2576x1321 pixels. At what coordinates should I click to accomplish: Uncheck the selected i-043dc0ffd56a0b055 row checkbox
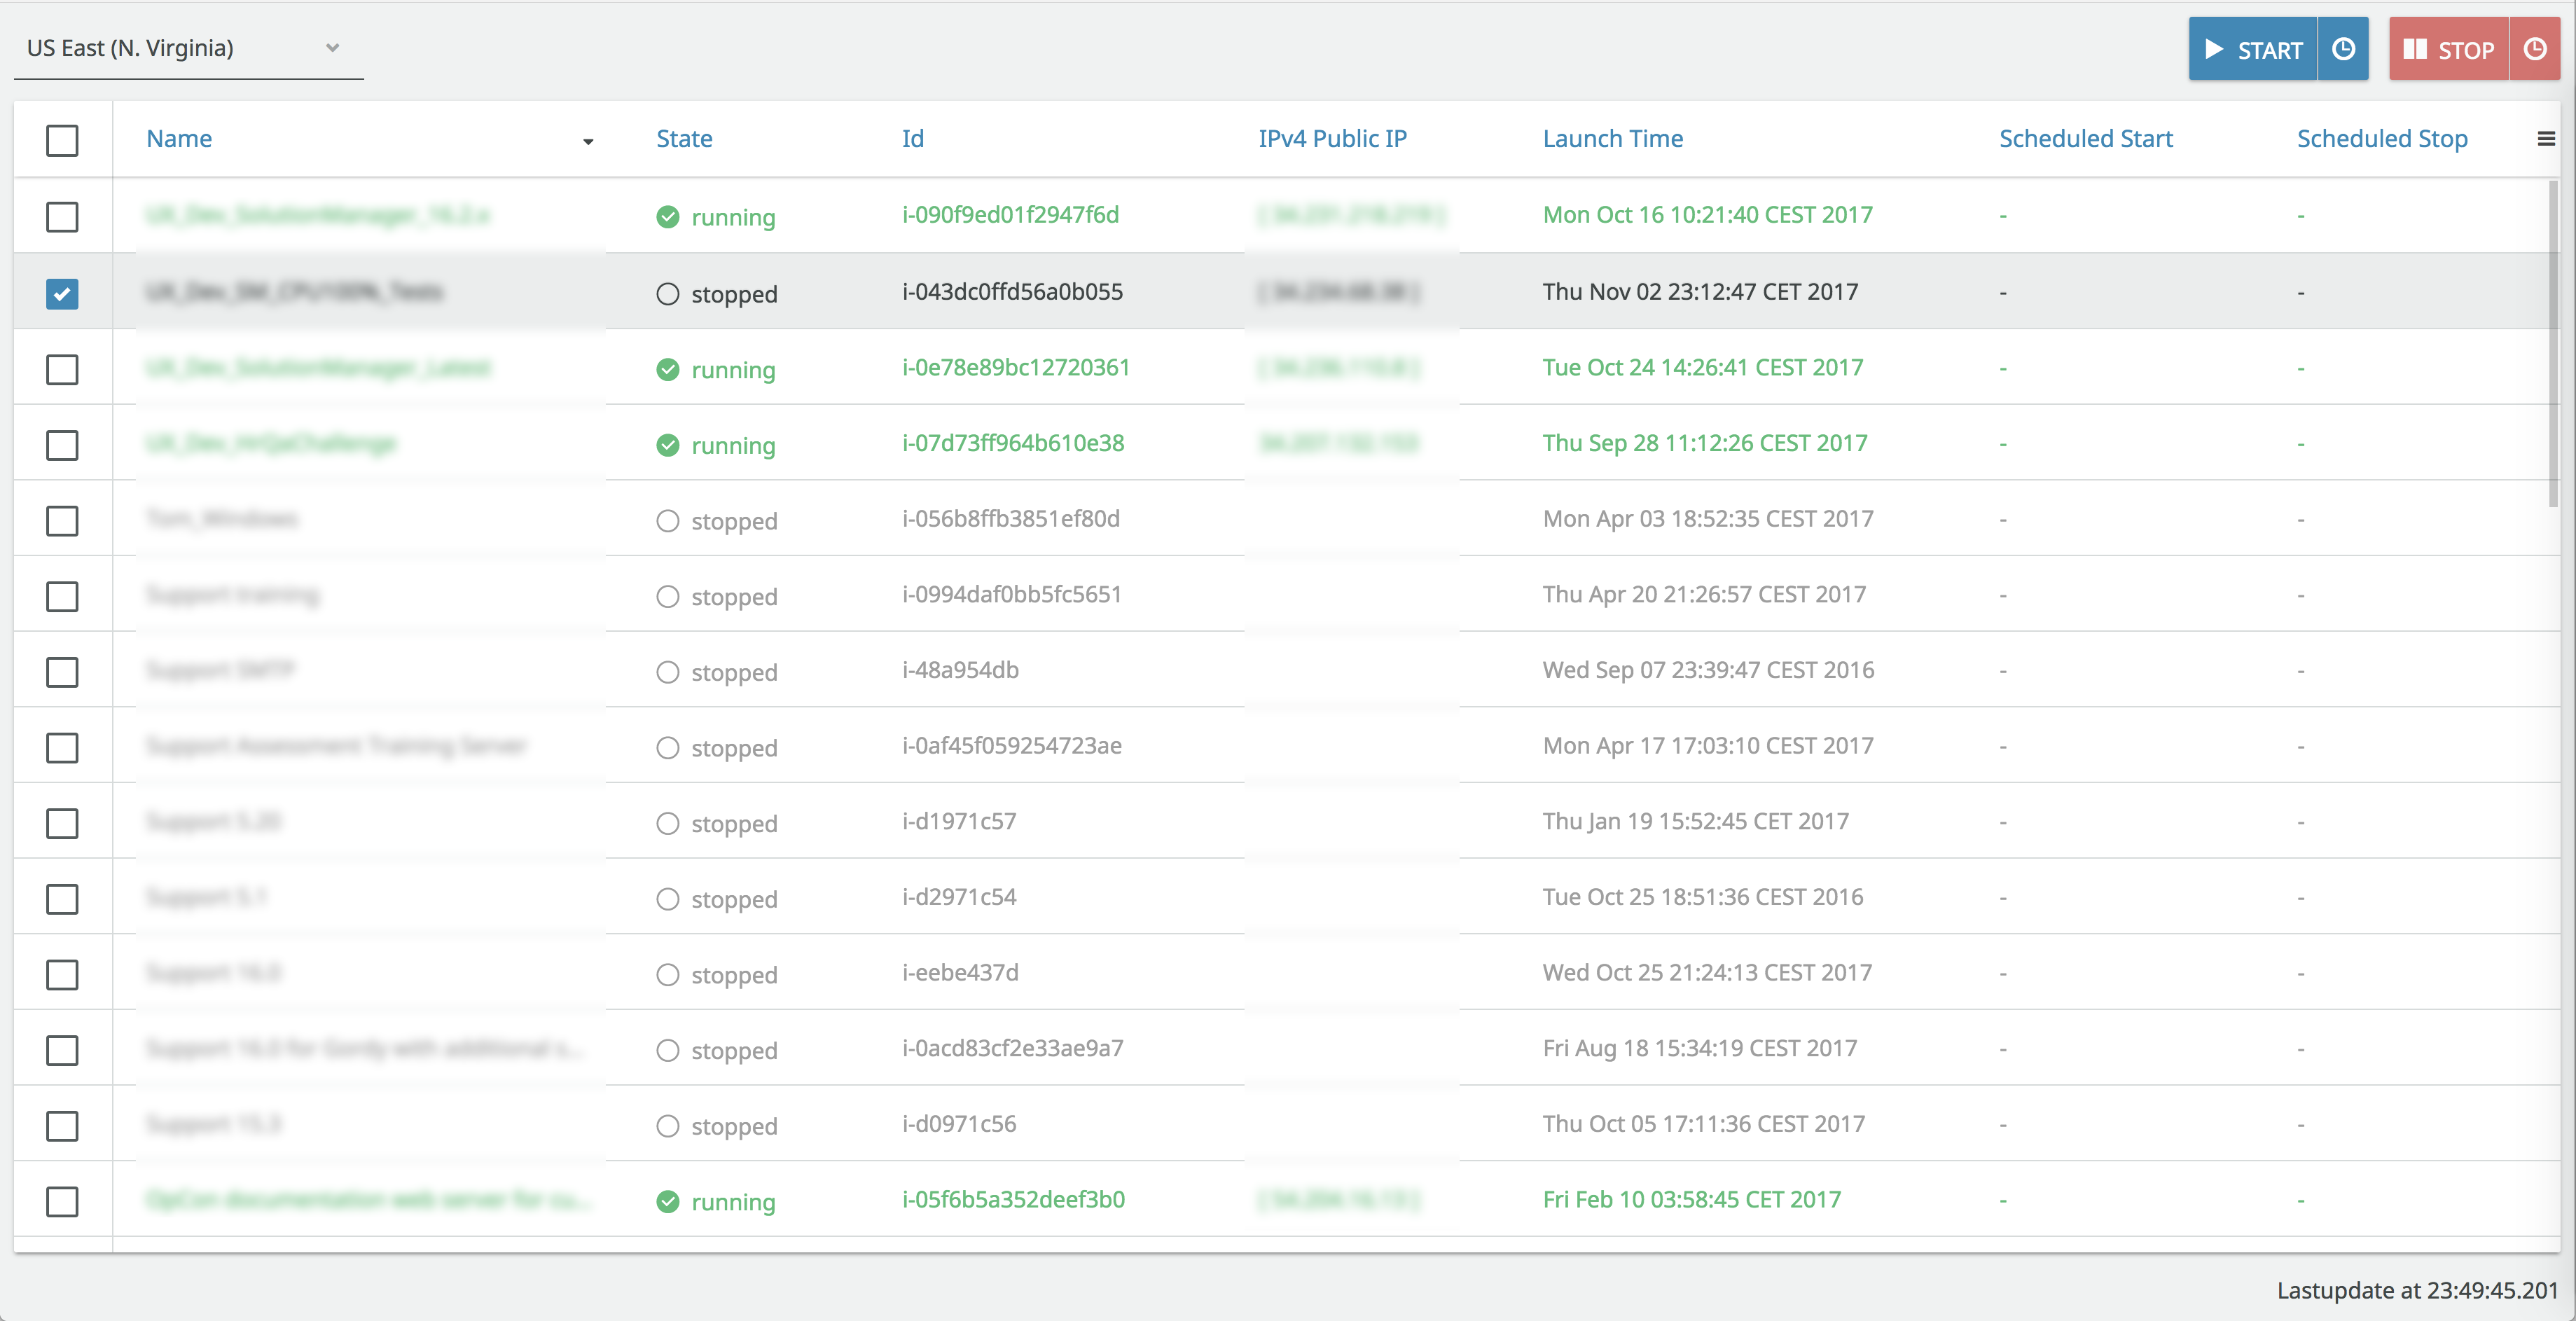pyautogui.click(x=62, y=294)
